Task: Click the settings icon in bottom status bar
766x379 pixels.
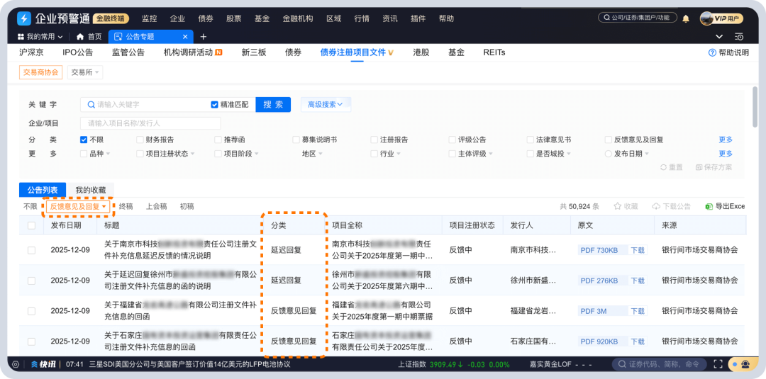Action: point(16,364)
